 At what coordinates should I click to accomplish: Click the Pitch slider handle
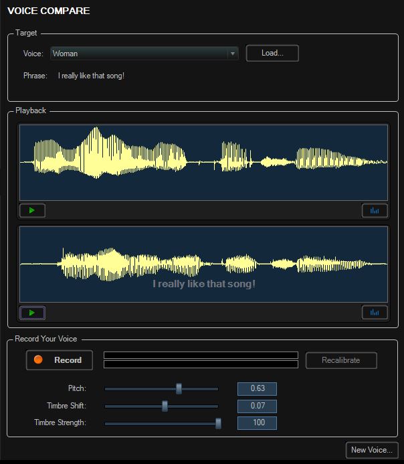(179, 388)
